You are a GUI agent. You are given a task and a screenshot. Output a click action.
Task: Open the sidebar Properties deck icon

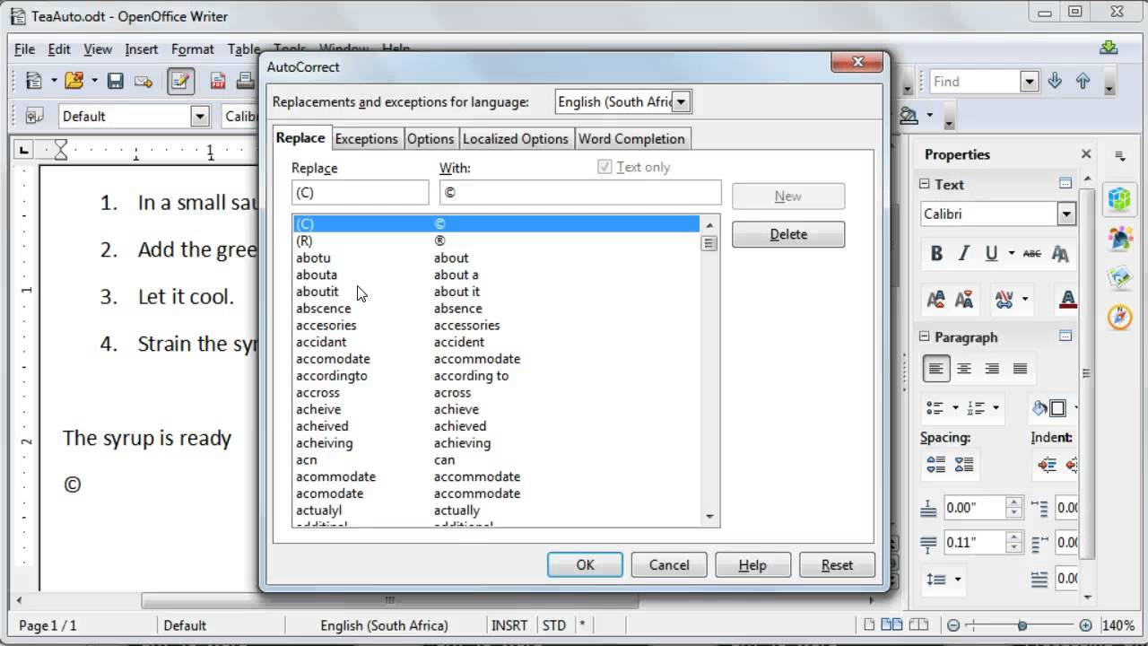click(x=1119, y=198)
